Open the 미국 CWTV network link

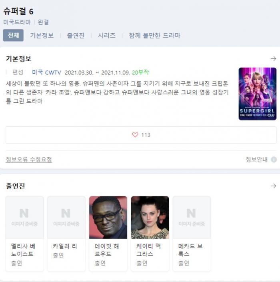[46, 72]
